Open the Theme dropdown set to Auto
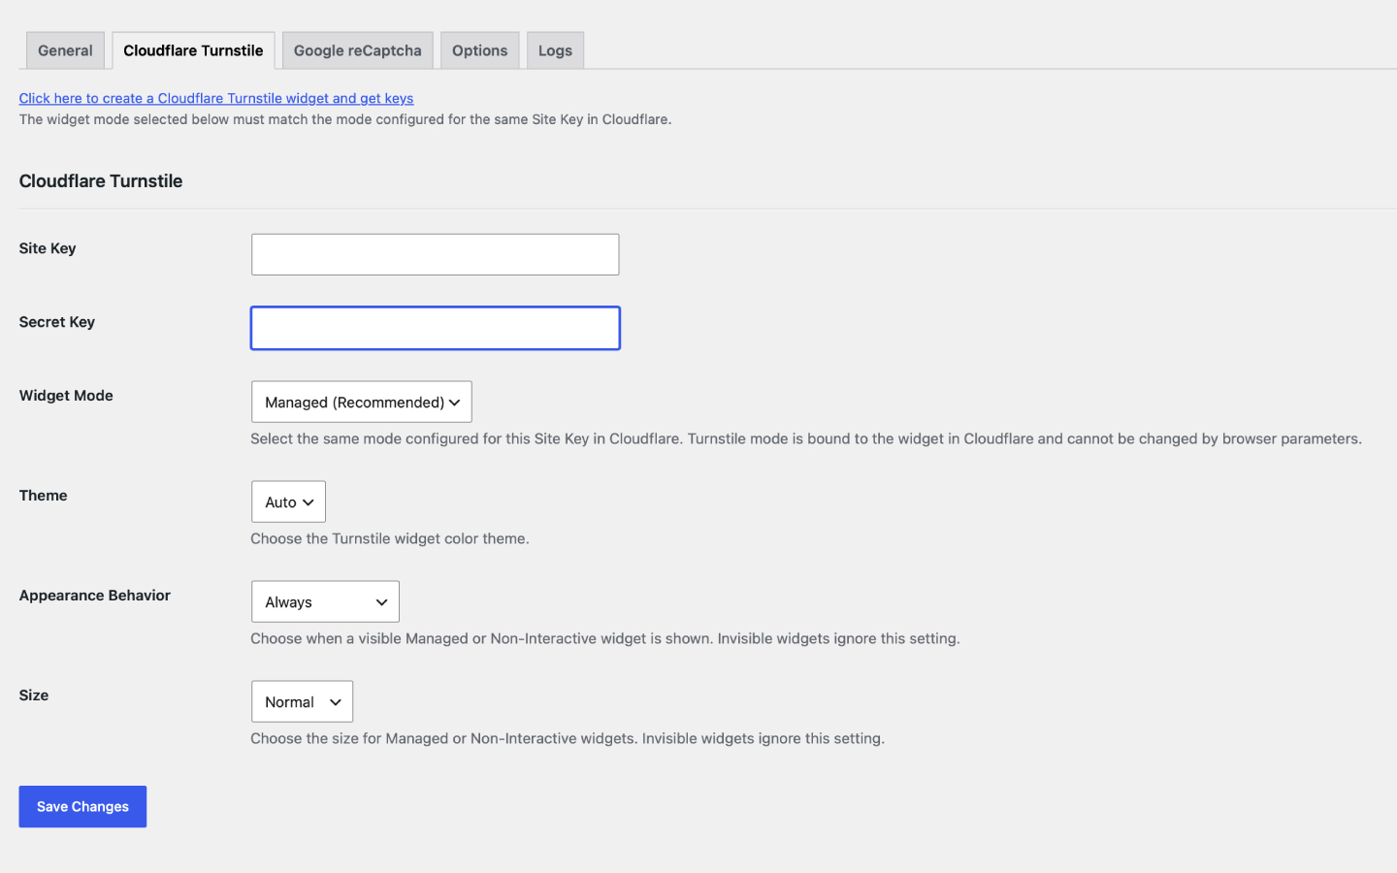 [288, 501]
